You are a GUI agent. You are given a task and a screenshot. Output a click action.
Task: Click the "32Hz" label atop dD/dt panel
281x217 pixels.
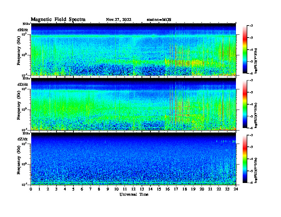click(26, 78)
